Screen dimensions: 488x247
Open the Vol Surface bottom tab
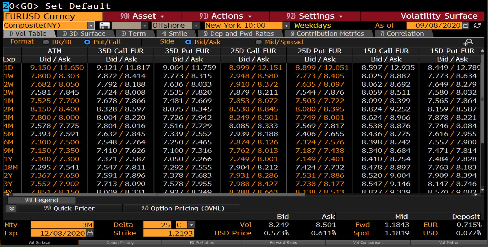[x=39, y=243]
